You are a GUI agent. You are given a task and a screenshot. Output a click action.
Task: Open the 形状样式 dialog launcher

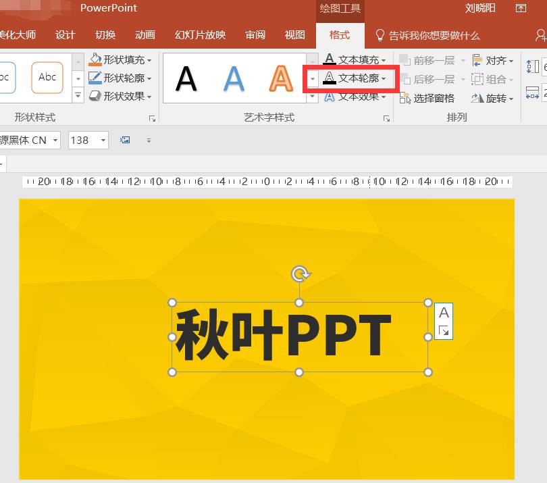(152, 119)
